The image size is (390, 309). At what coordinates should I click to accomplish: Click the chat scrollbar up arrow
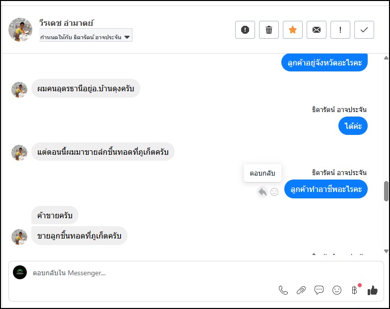point(386,58)
